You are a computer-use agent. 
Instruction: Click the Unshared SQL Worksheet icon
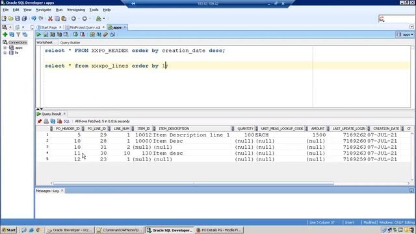tap(92, 34)
